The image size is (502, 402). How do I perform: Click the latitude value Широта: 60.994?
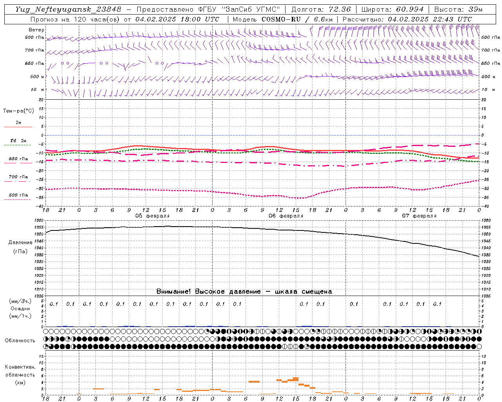(x=392, y=9)
